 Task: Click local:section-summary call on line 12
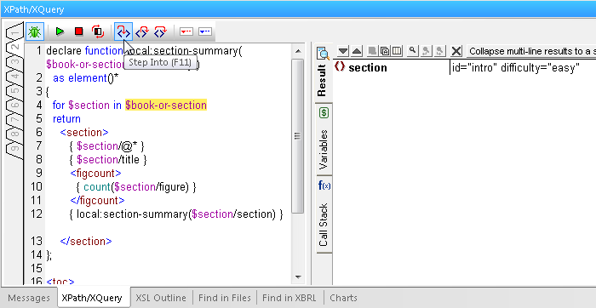click(175, 214)
